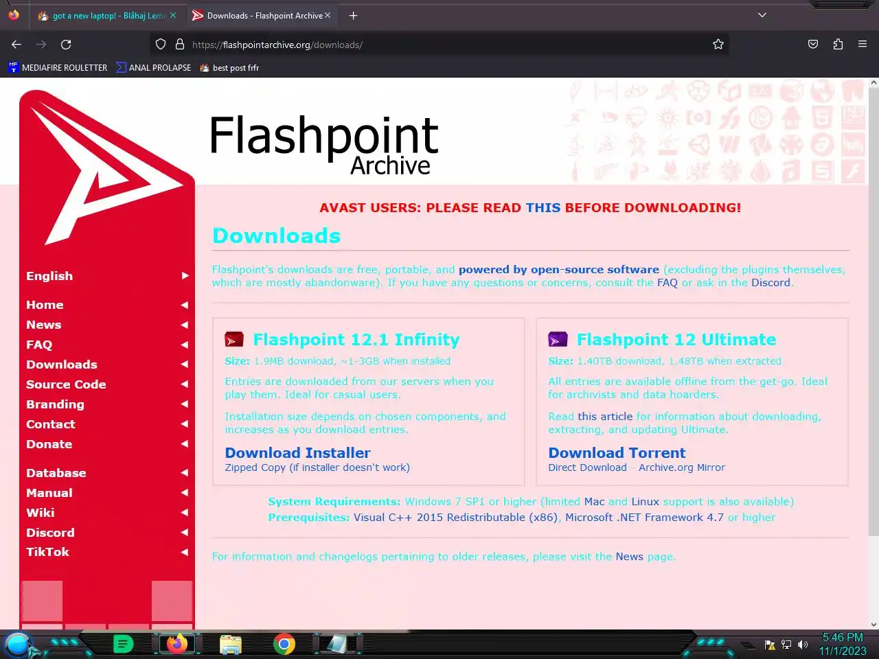Click the purple Flashpoint Ultimate icon
Viewport: 879px width, 659px height.
tap(558, 339)
